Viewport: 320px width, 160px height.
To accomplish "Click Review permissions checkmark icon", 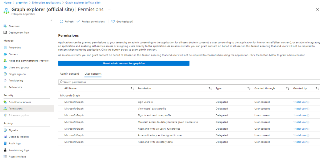I will click(78, 22).
